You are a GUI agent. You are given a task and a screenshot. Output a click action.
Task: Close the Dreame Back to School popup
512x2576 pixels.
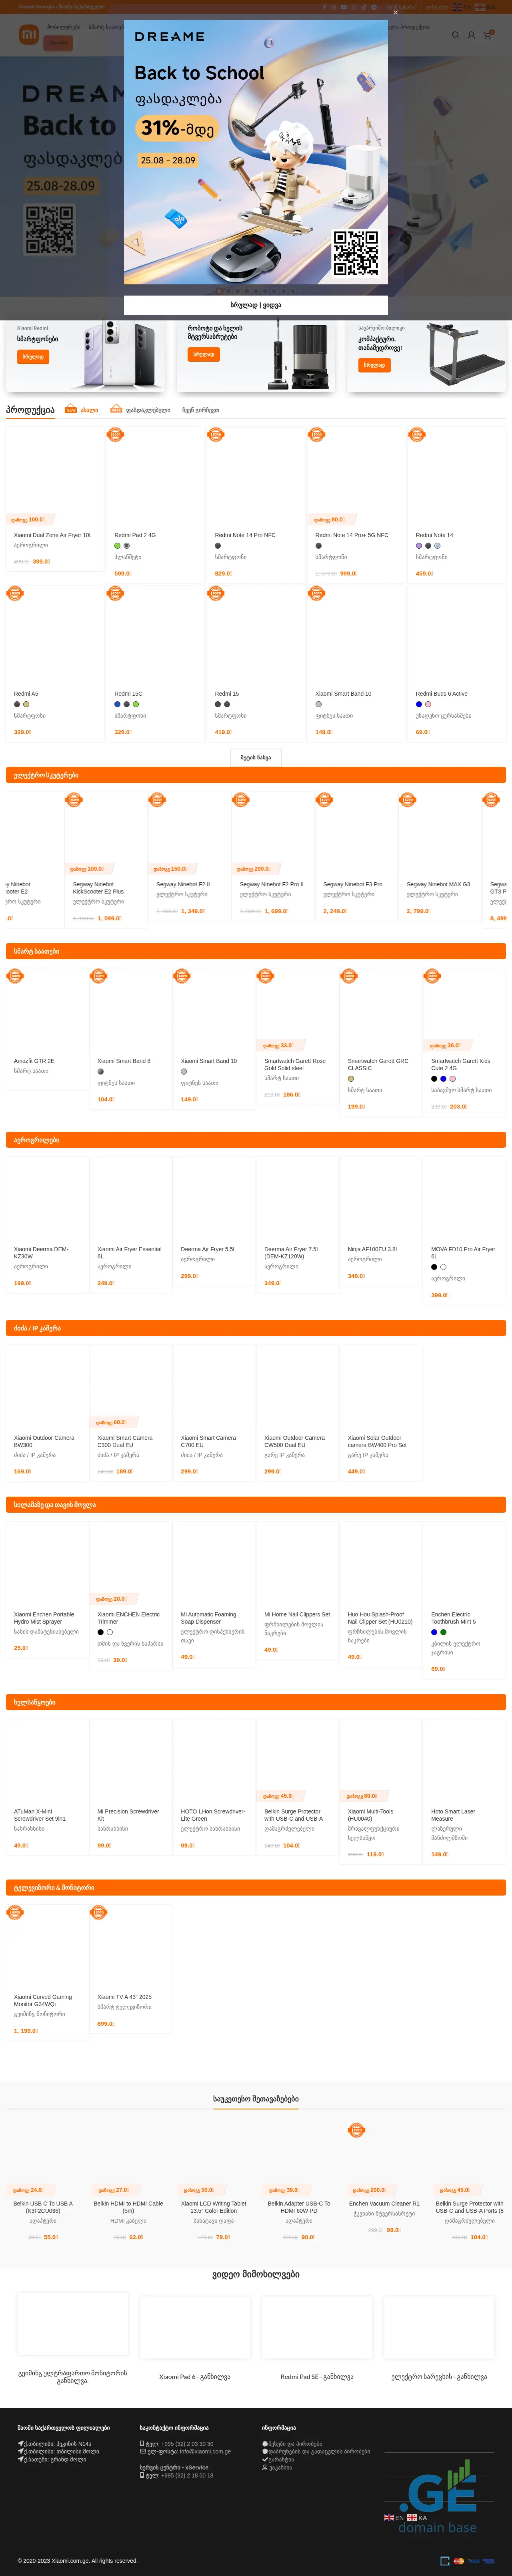[x=395, y=13]
